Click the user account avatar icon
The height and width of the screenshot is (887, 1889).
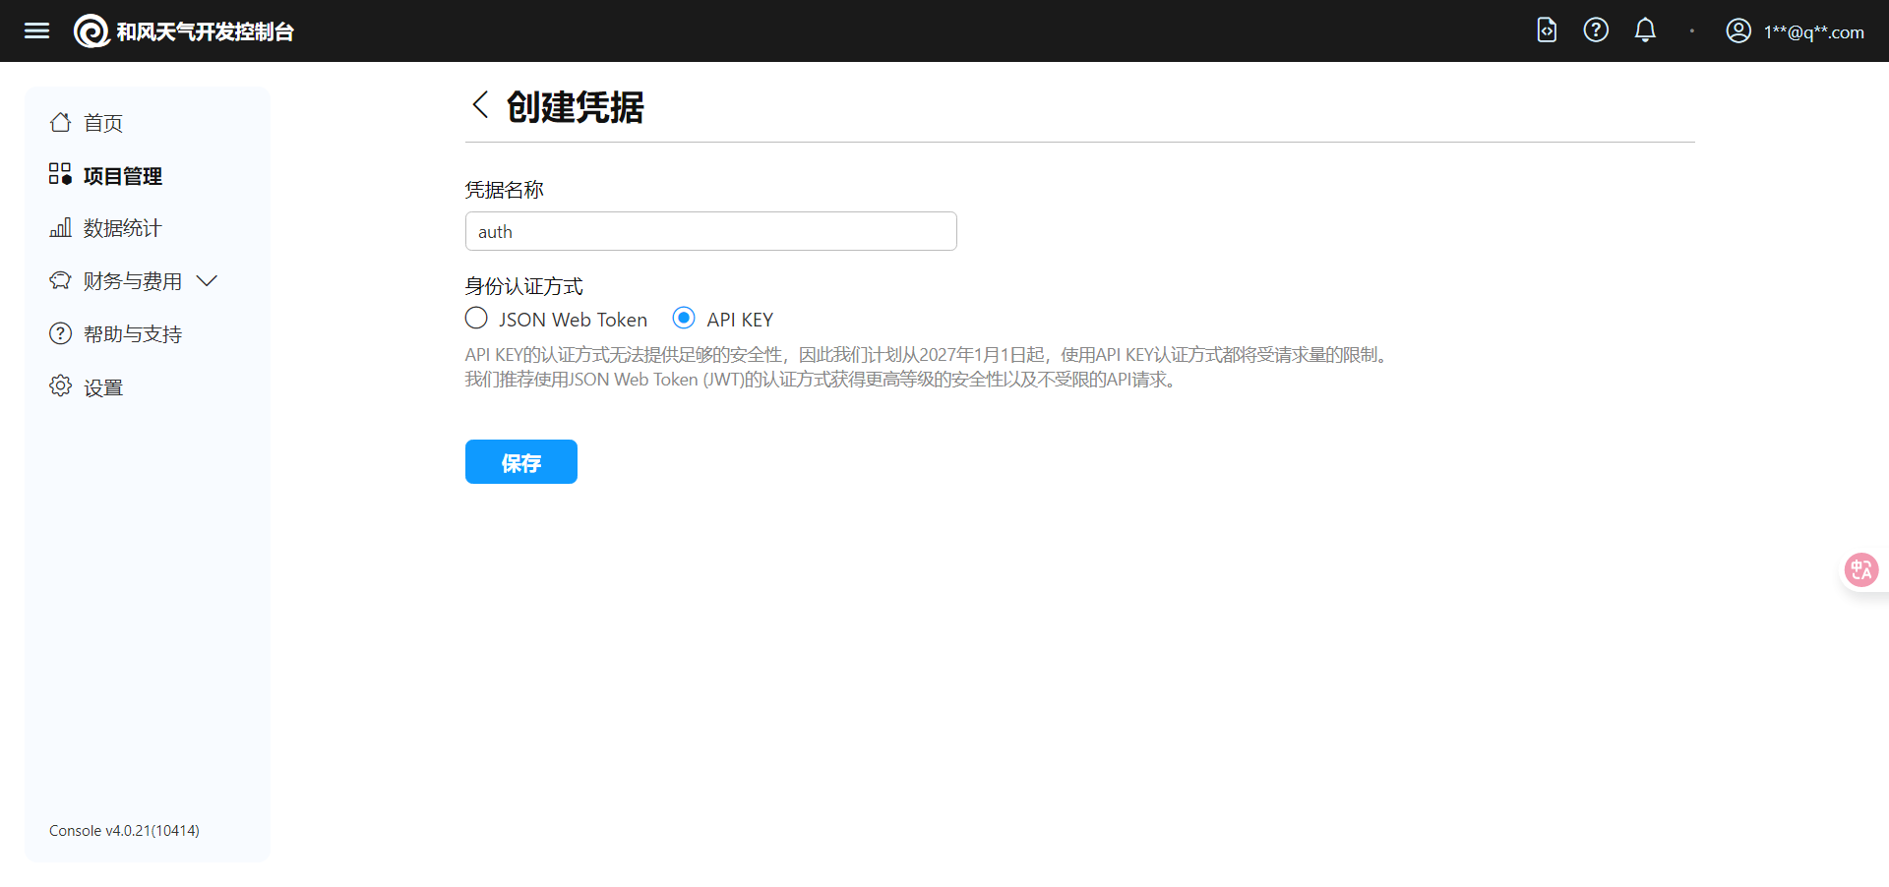point(1738,31)
